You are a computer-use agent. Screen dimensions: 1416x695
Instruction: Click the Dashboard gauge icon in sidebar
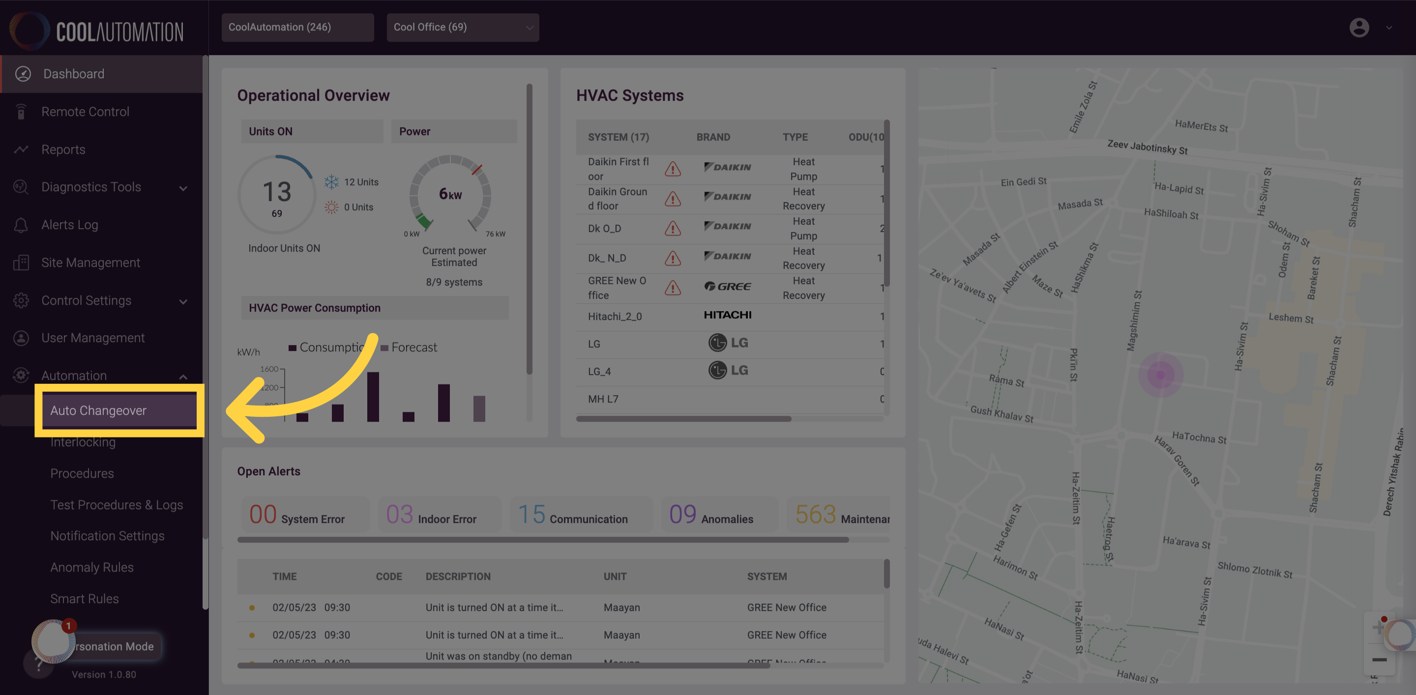click(x=23, y=74)
